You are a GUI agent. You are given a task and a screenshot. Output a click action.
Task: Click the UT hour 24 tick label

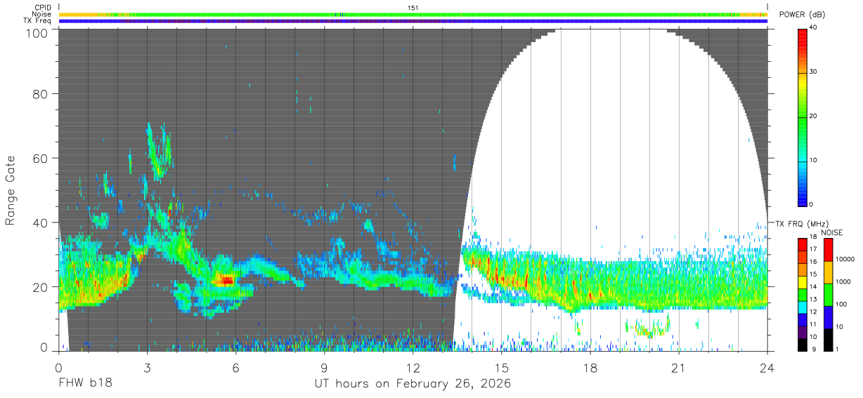767,366
